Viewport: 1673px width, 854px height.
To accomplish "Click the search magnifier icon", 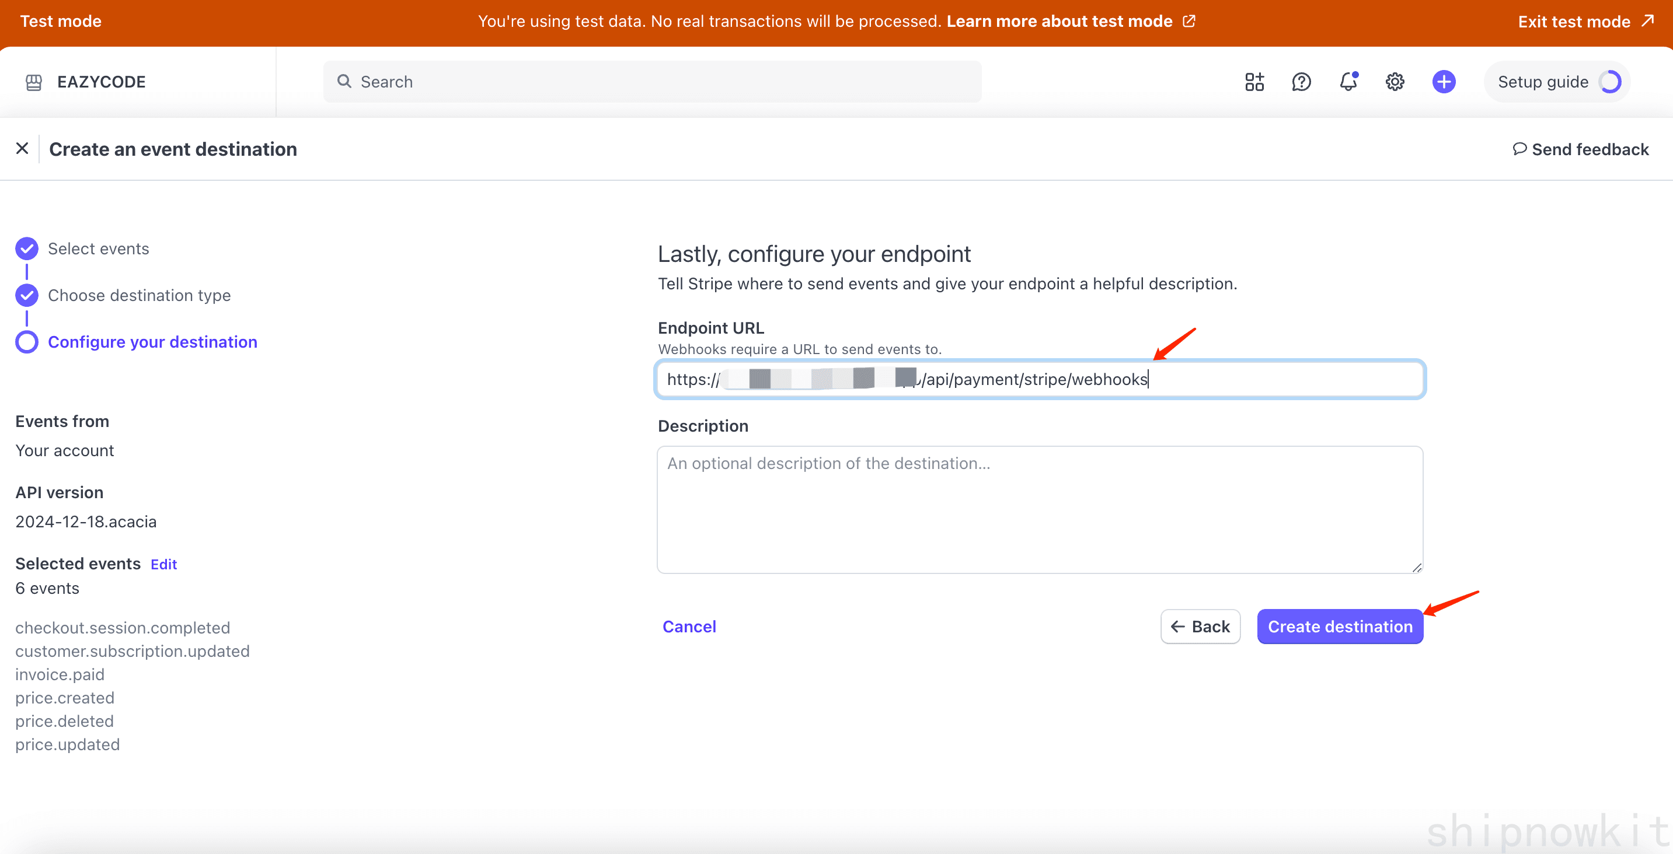I will [344, 81].
